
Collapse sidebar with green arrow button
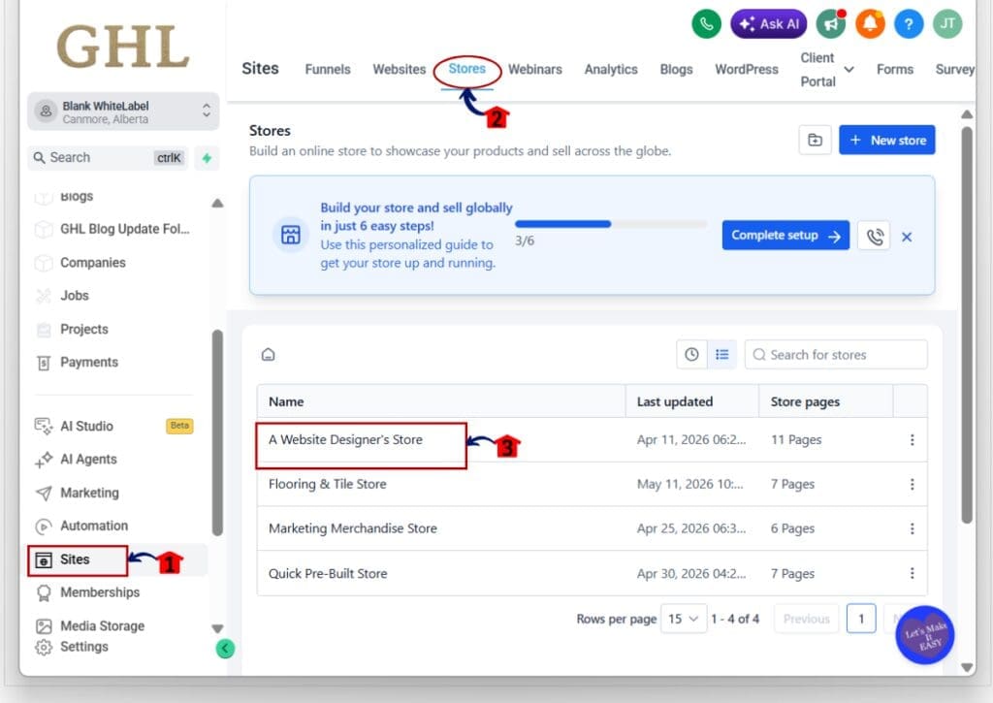225,648
